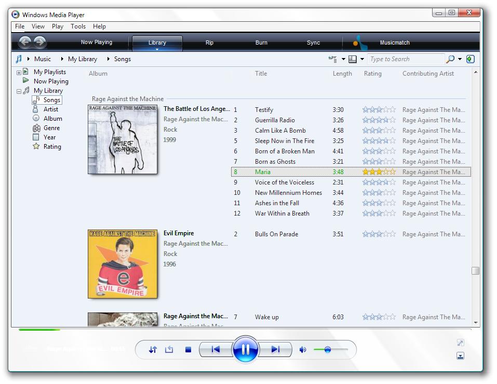This screenshot has height=384, width=497.
Task: Select Genre in the library tree
Action: [x=51, y=128]
